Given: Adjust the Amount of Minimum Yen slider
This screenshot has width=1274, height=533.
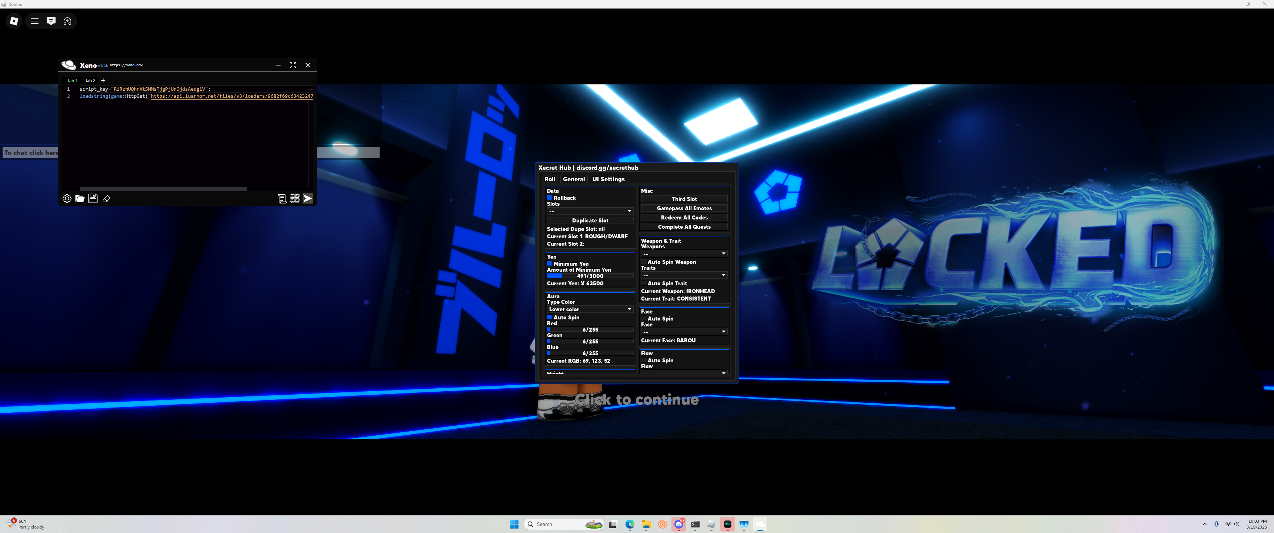Looking at the screenshot, I should point(590,276).
